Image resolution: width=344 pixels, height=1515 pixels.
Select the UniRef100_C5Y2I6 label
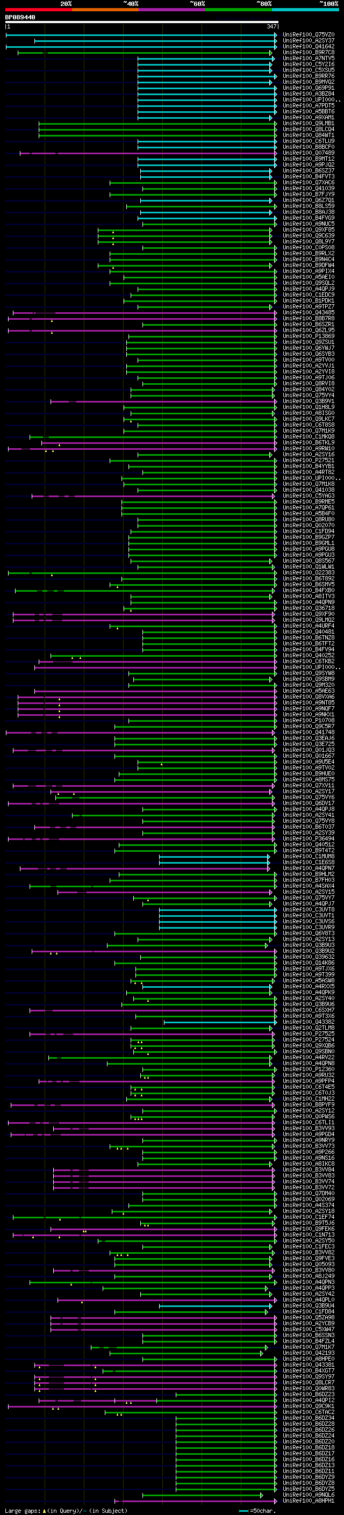click(x=308, y=64)
